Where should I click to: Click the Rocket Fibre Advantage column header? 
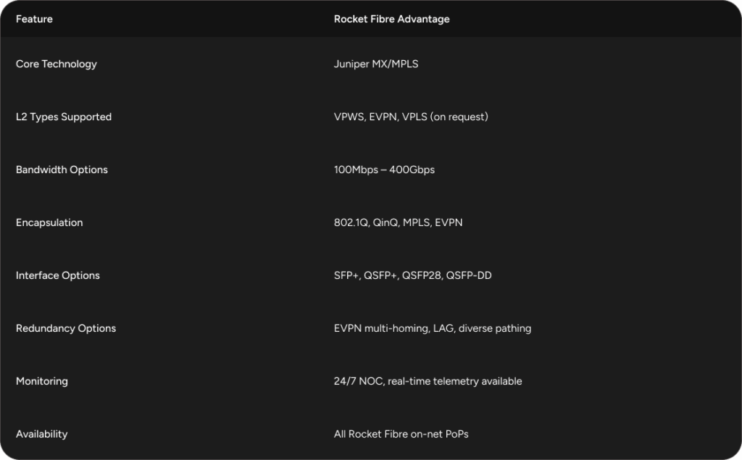click(391, 19)
